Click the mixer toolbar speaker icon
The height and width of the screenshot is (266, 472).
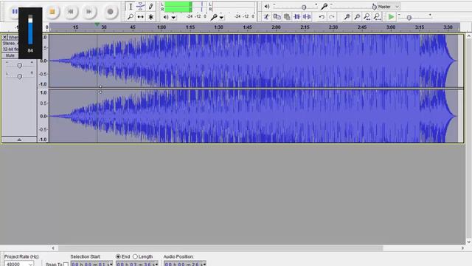click(x=267, y=7)
